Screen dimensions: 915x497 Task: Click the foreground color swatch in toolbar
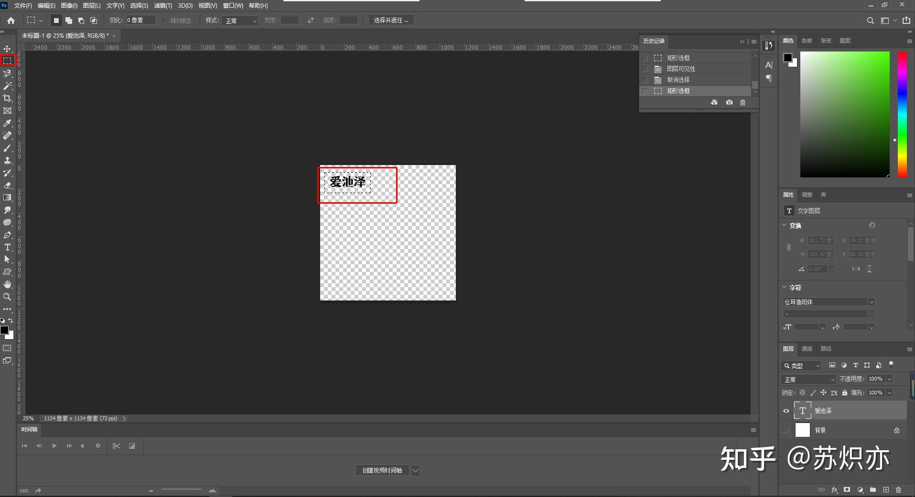coord(4,330)
